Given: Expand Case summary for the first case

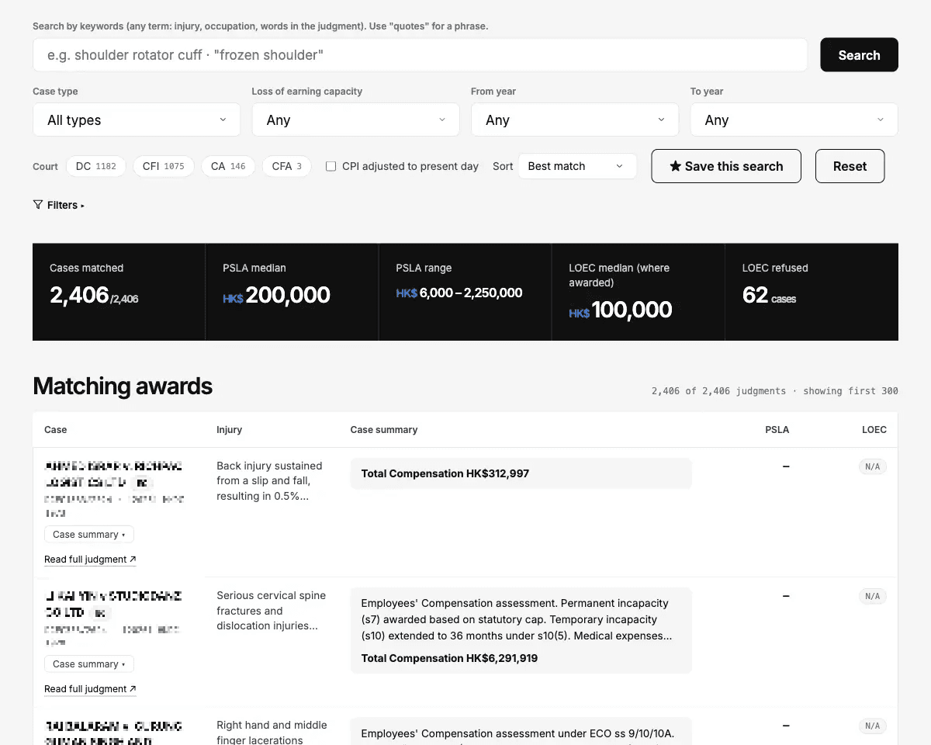Looking at the screenshot, I should click(x=89, y=534).
